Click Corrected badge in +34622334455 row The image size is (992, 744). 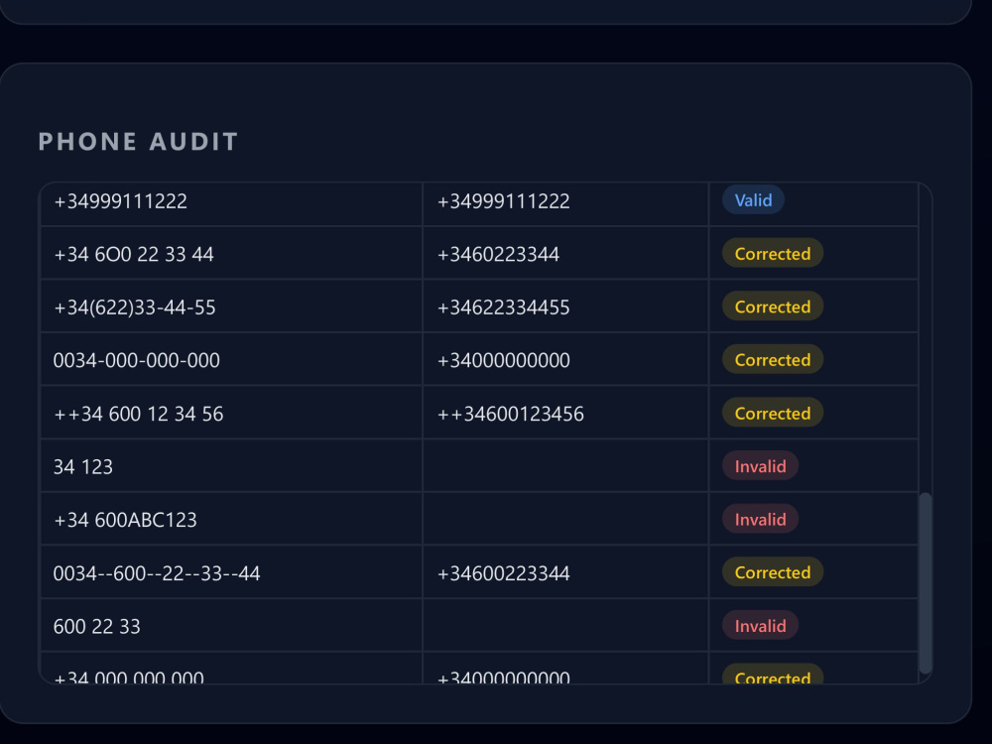pos(773,307)
